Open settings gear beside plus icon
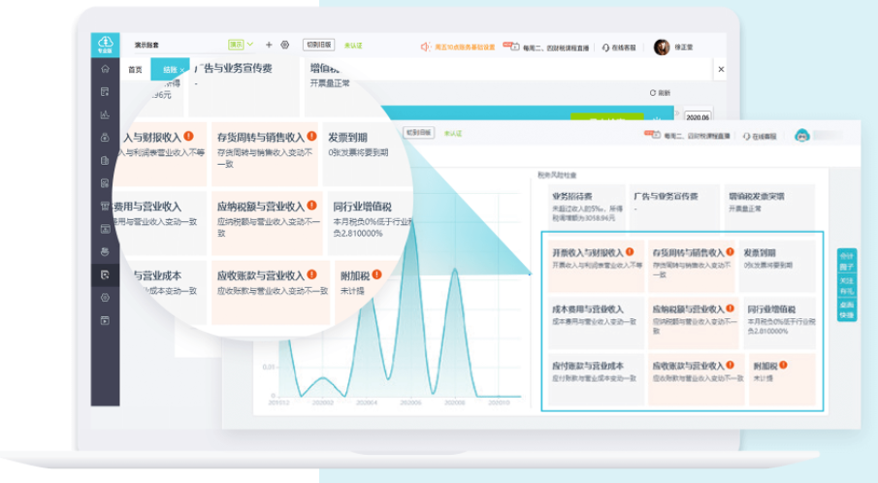This screenshot has width=878, height=483. pos(284,45)
